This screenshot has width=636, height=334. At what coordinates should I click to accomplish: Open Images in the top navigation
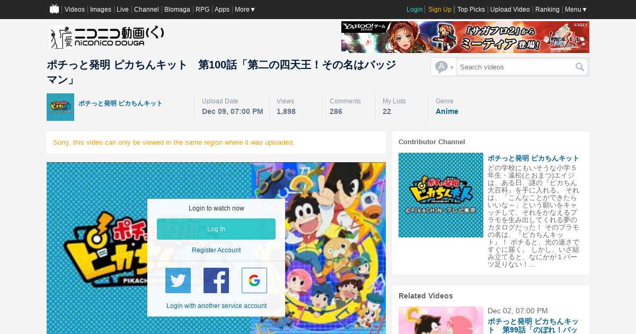(101, 10)
